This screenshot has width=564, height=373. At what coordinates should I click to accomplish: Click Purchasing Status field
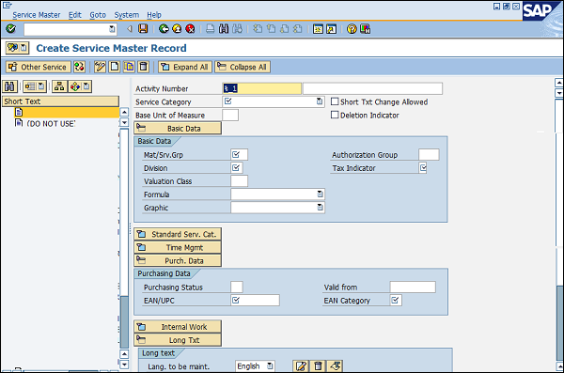(x=237, y=288)
